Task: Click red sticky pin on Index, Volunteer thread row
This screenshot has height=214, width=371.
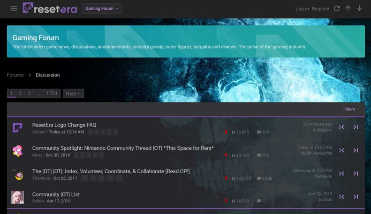Action: (x=226, y=178)
